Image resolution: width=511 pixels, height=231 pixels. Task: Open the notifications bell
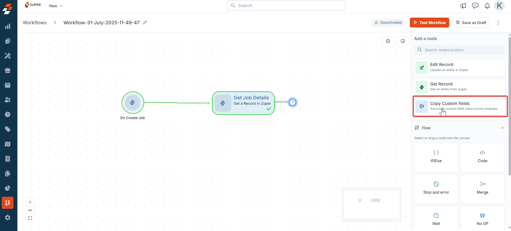pos(487,6)
